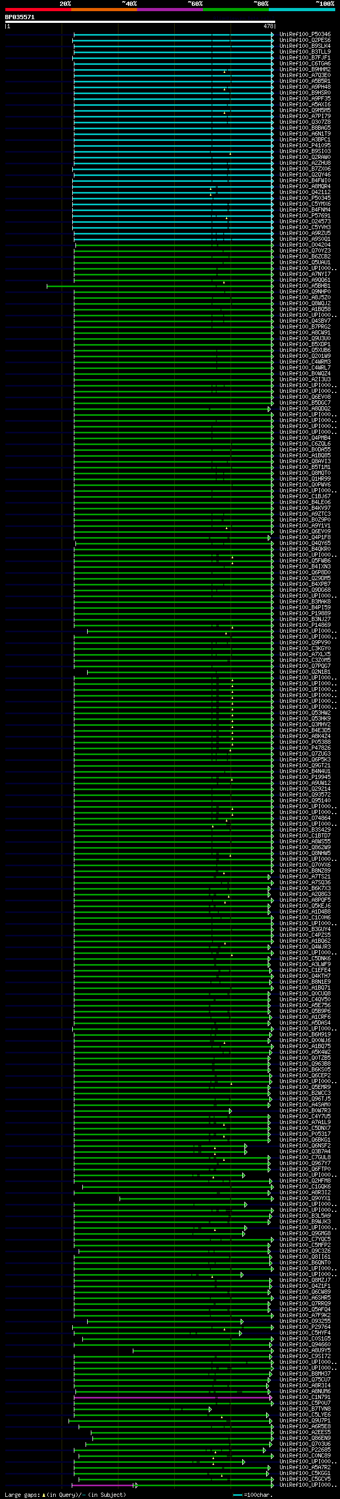Select the UniRef100_Q9M5M5 label
Viewport: 340px width, 1499px height.
(x=305, y=111)
